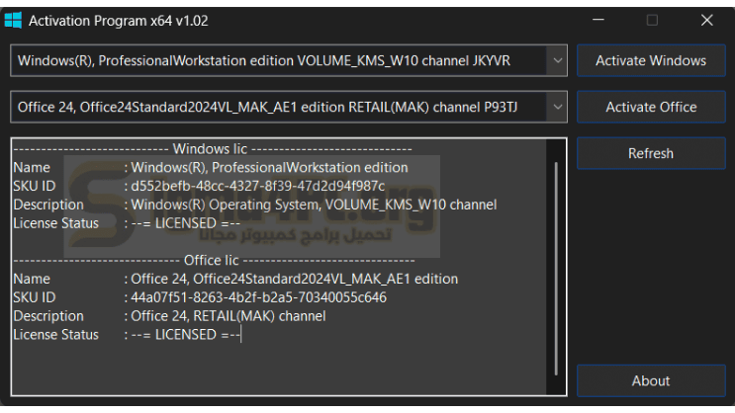735x413 pixels.
Task: Click Windows Name ProfessionalWorkstation edition line
Action: point(211,168)
